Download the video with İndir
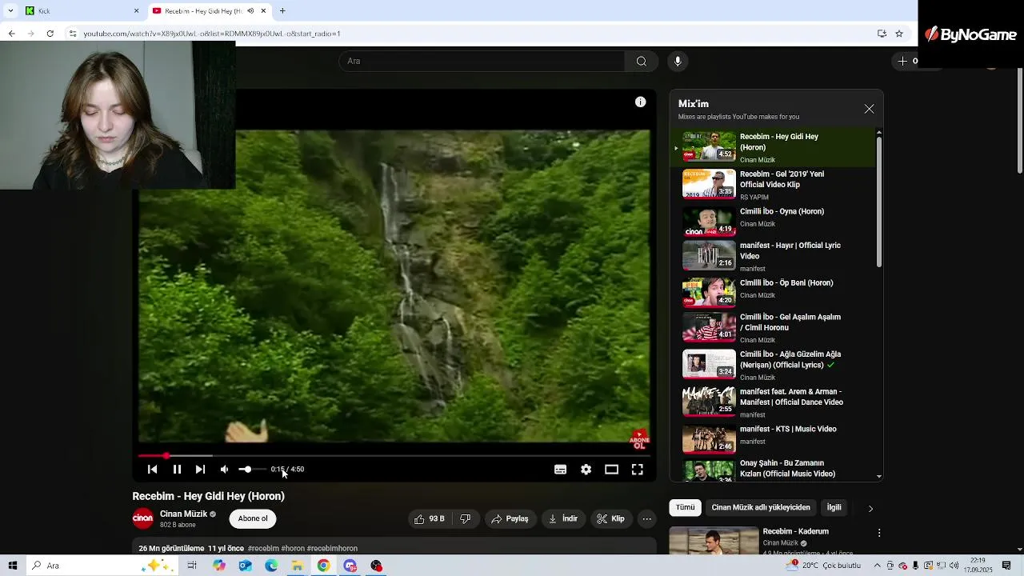This screenshot has width=1024, height=576. tap(563, 519)
